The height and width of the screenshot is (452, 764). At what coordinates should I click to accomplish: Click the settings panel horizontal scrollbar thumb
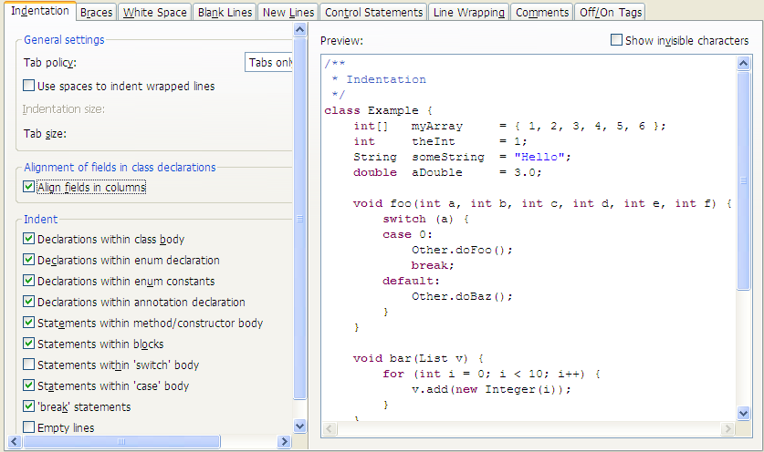(x=121, y=441)
